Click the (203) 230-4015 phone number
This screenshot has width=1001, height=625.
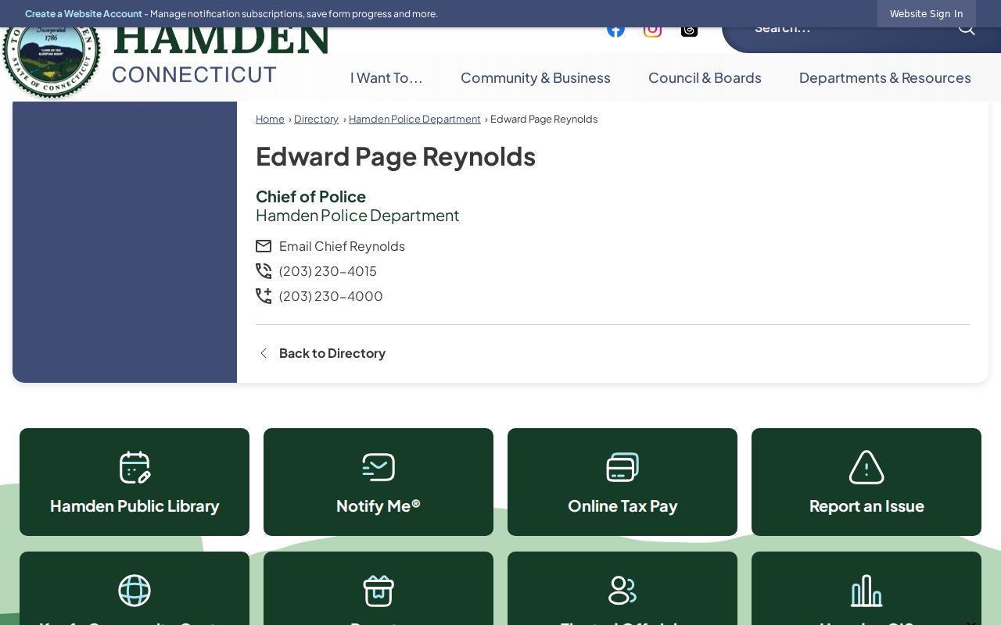[x=328, y=271]
